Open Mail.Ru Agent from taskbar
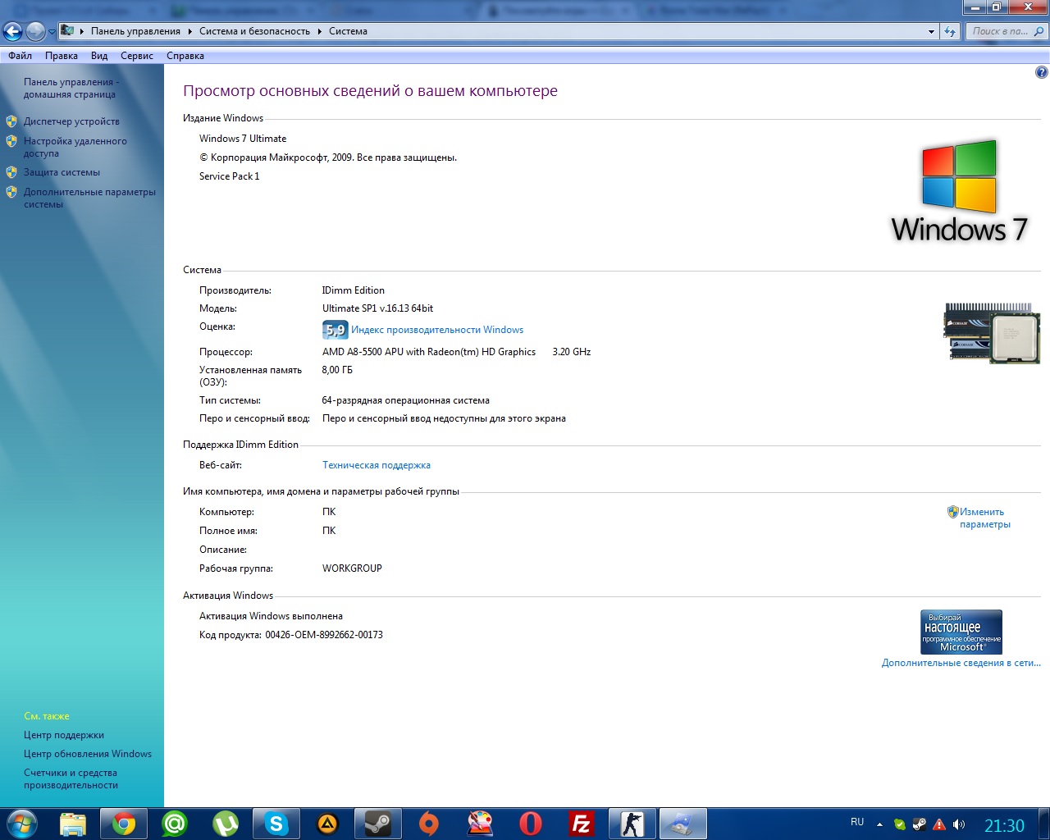Image resolution: width=1050 pixels, height=840 pixels. (175, 824)
